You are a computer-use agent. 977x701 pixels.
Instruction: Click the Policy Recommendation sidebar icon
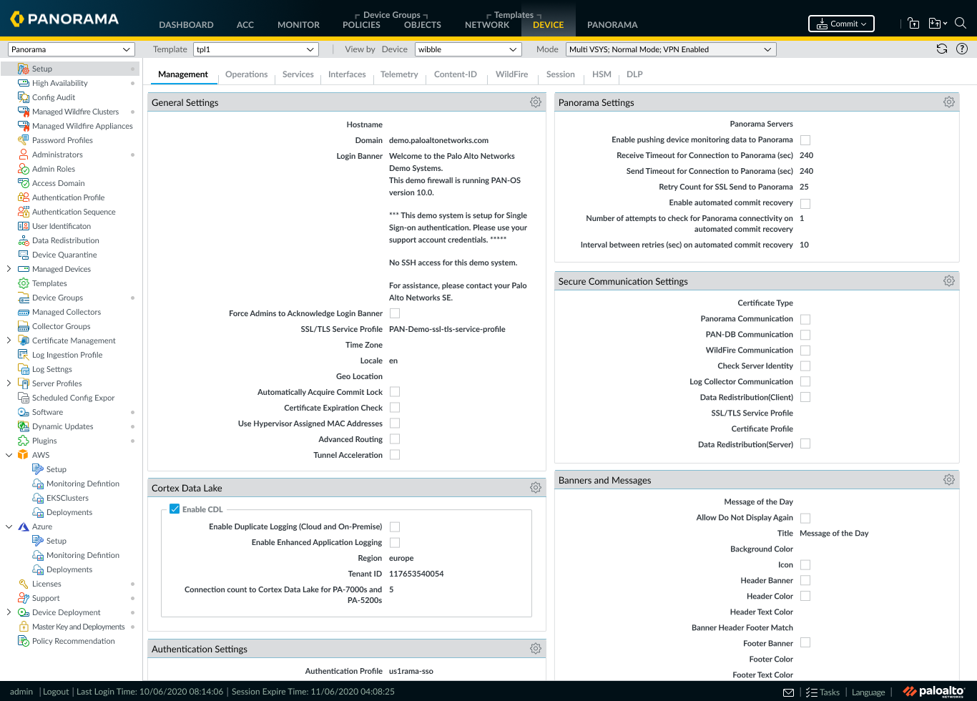point(24,641)
